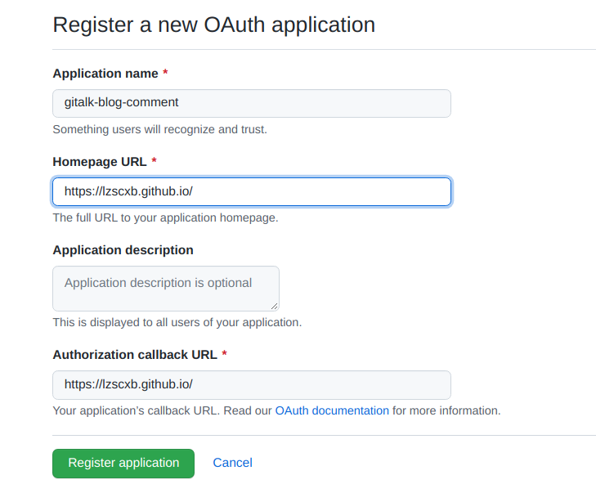Screen dimensions: 596x502
Task: Click the description textarea resize handle
Action: (274, 306)
